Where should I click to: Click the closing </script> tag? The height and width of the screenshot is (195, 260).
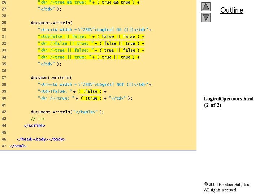(35, 126)
